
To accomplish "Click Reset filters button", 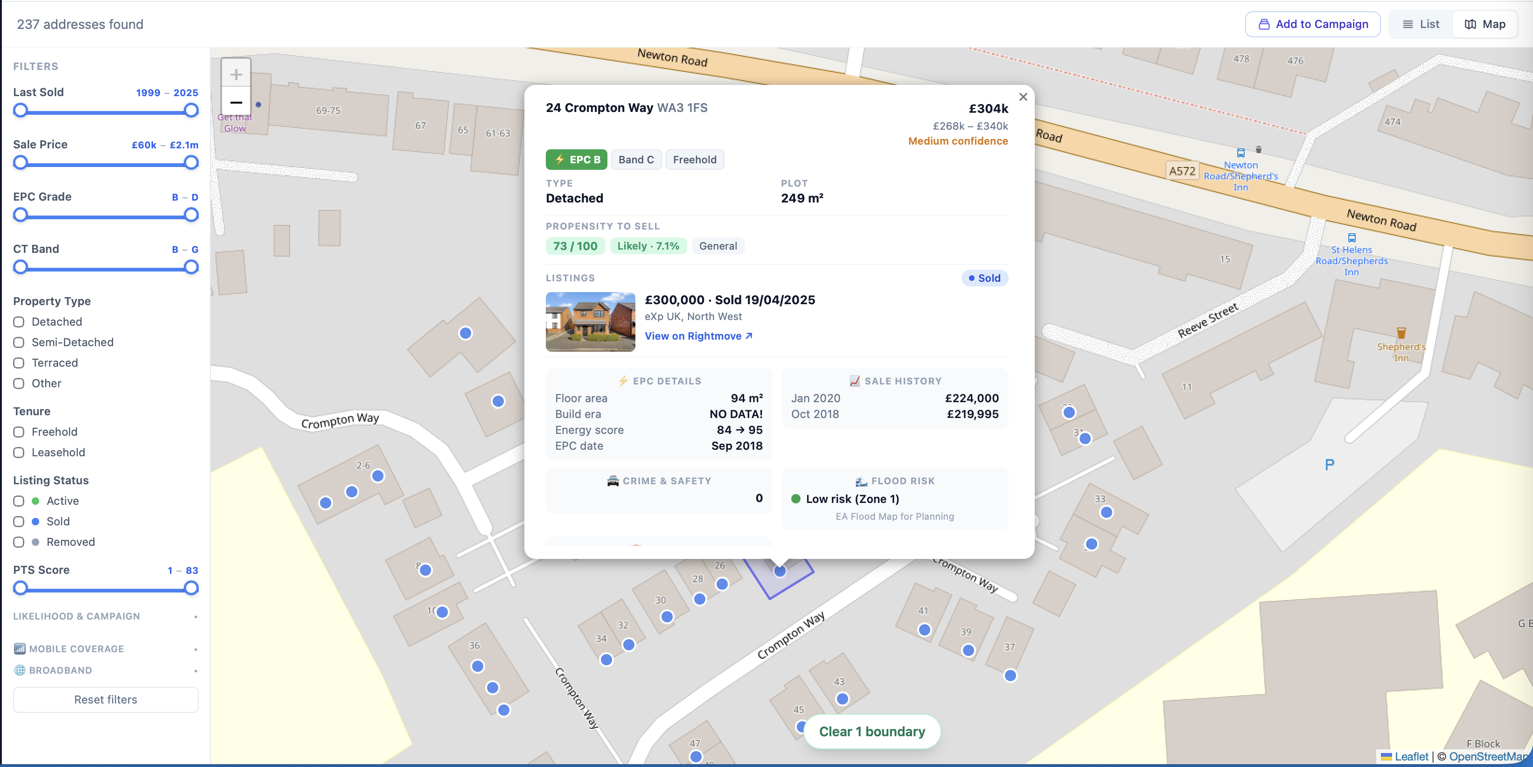I will click(x=105, y=700).
